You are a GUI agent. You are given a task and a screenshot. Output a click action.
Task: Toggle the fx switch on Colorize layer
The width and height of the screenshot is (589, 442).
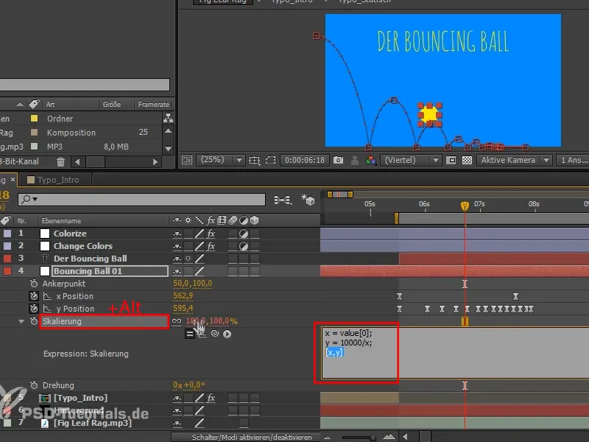(x=211, y=234)
